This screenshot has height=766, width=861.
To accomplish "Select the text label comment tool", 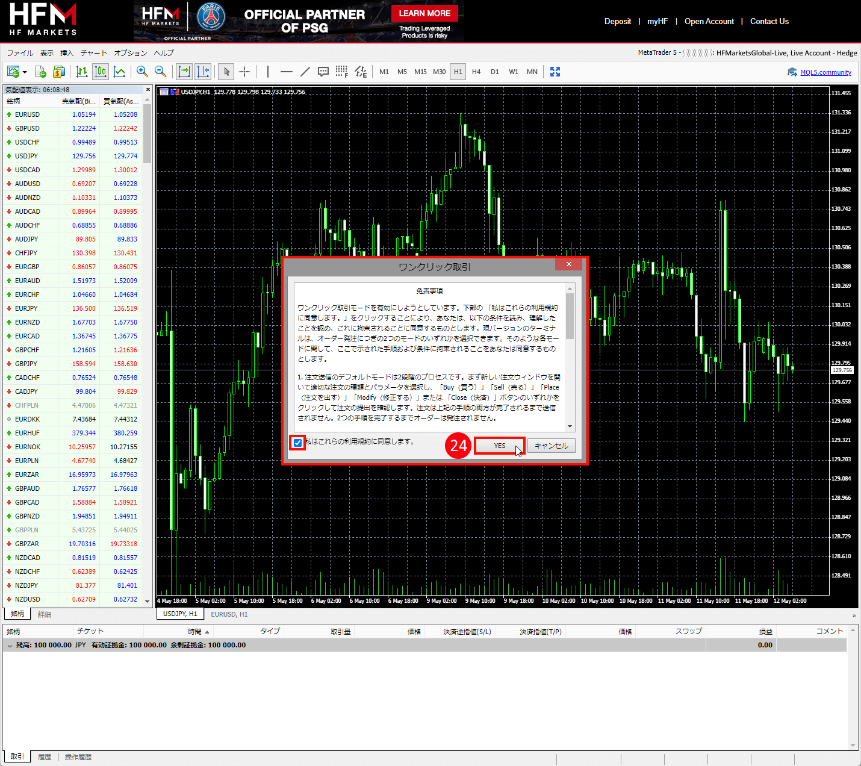I will [x=323, y=72].
